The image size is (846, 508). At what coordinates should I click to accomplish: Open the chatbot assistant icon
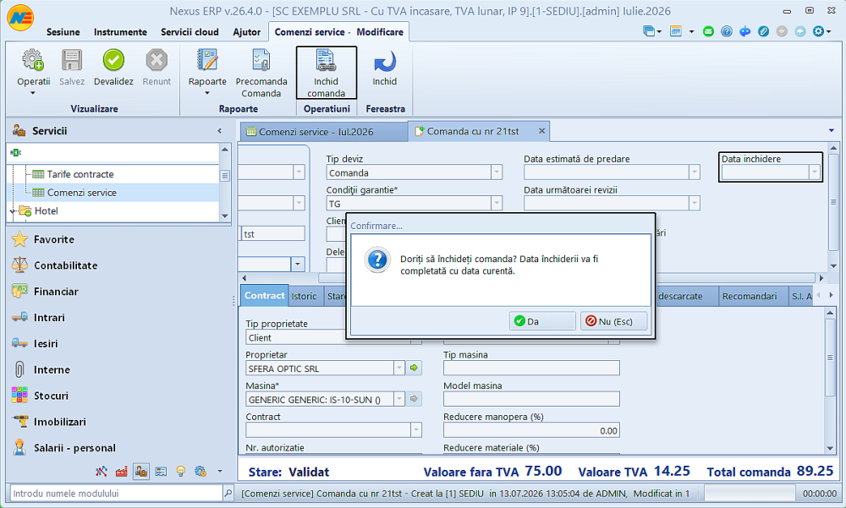coord(745,31)
